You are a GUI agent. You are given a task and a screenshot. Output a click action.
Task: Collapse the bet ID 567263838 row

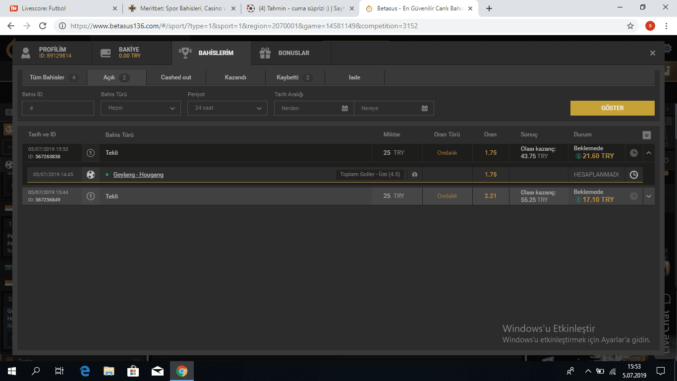click(x=648, y=153)
